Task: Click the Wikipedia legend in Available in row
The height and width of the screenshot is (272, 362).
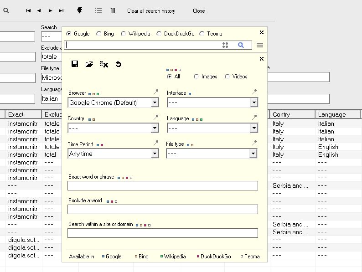Action: point(173,257)
